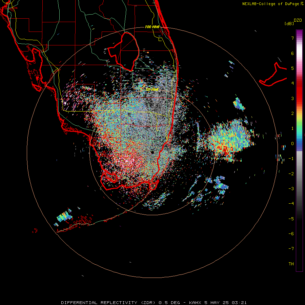The height and width of the screenshot is (305, 305).
Task: Click the NEXLAB-College of DuPage watermark text
Action: pyautogui.click(x=272, y=4)
